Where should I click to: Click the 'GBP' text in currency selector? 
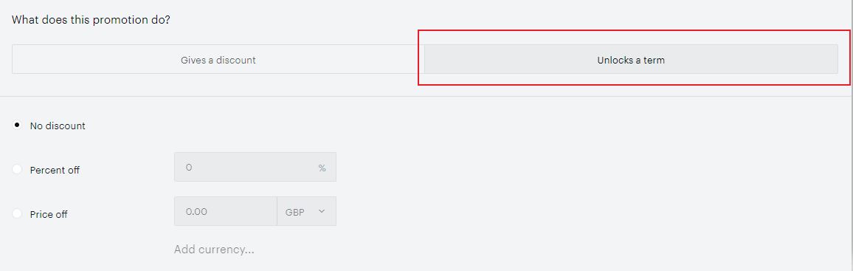click(x=295, y=211)
